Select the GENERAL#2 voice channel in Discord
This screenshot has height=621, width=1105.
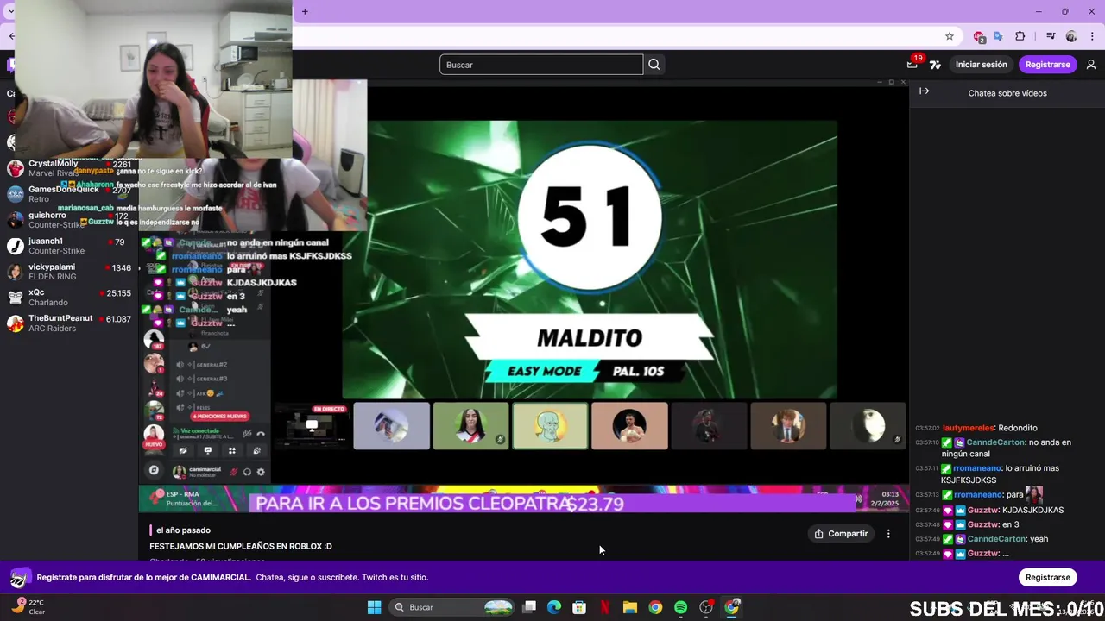212,365
